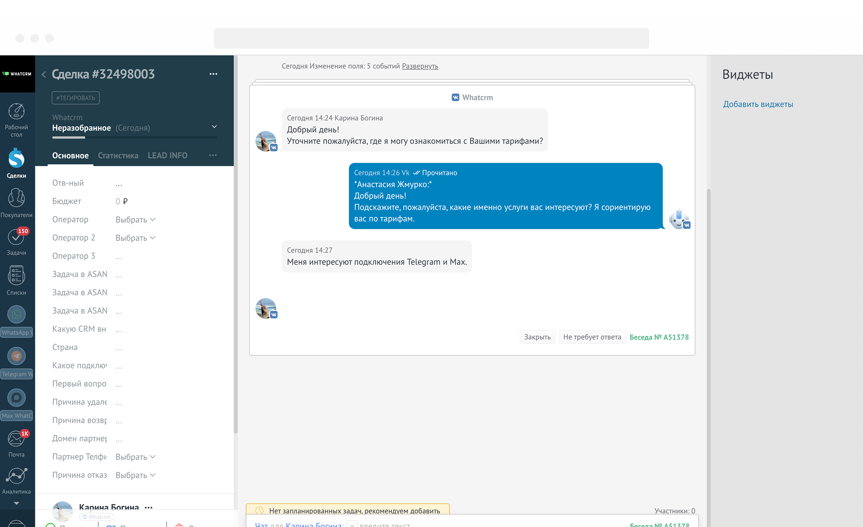Click browser address bar

pos(431,38)
